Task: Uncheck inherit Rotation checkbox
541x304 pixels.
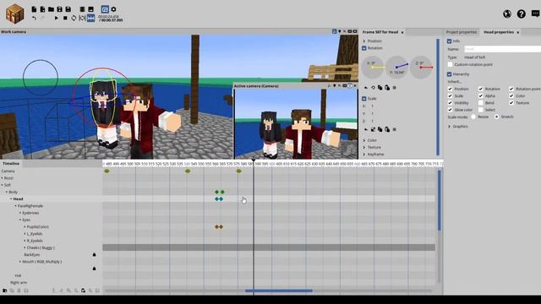Action: [481, 89]
